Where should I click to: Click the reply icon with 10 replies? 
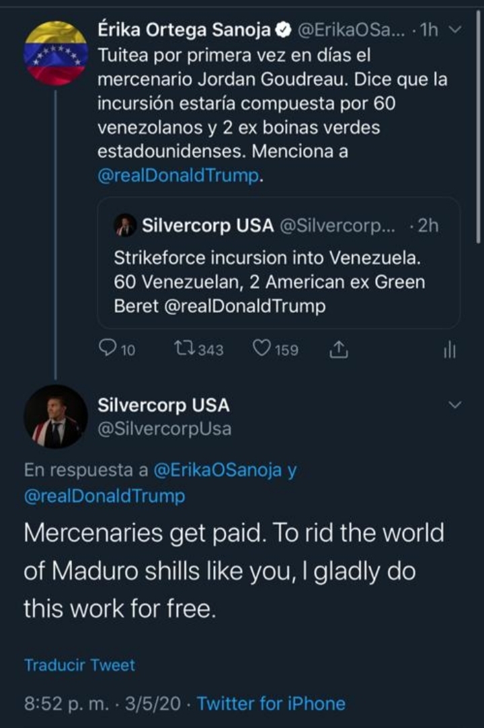pyautogui.click(x=108, y=349)
